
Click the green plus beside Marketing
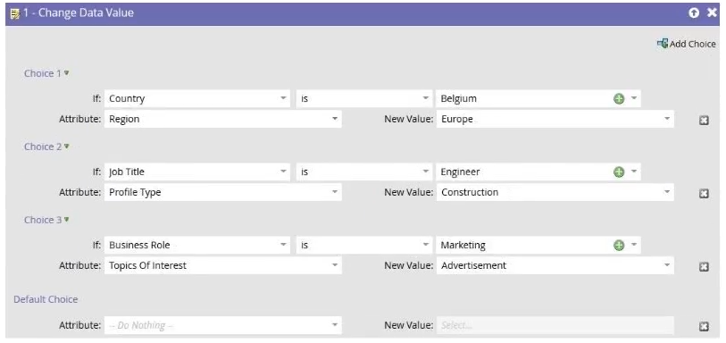coord(619,245)
